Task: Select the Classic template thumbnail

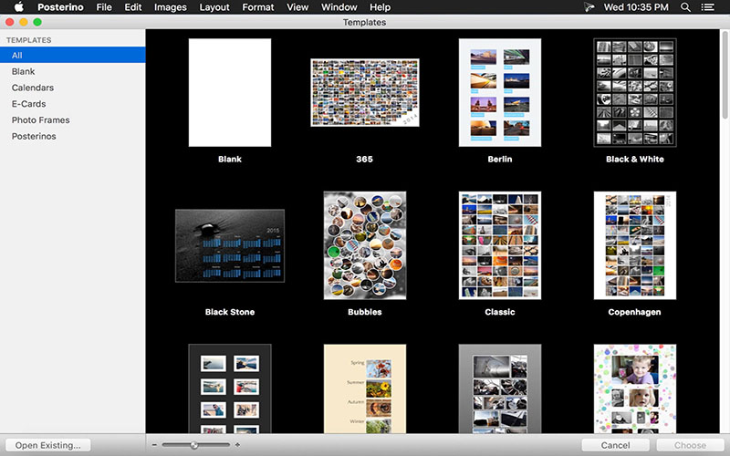Action: coord(500,245)
